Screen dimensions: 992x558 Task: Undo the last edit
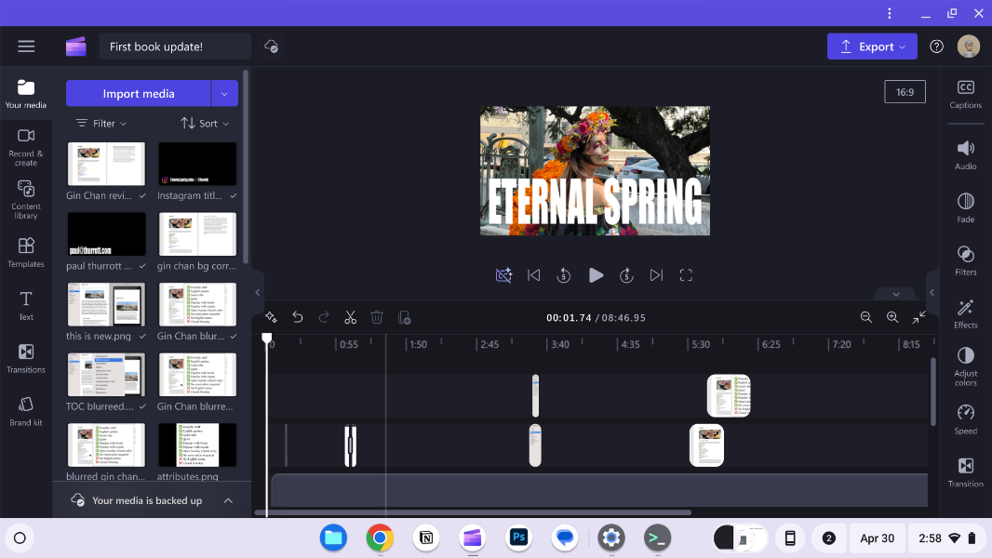point(298,317)
